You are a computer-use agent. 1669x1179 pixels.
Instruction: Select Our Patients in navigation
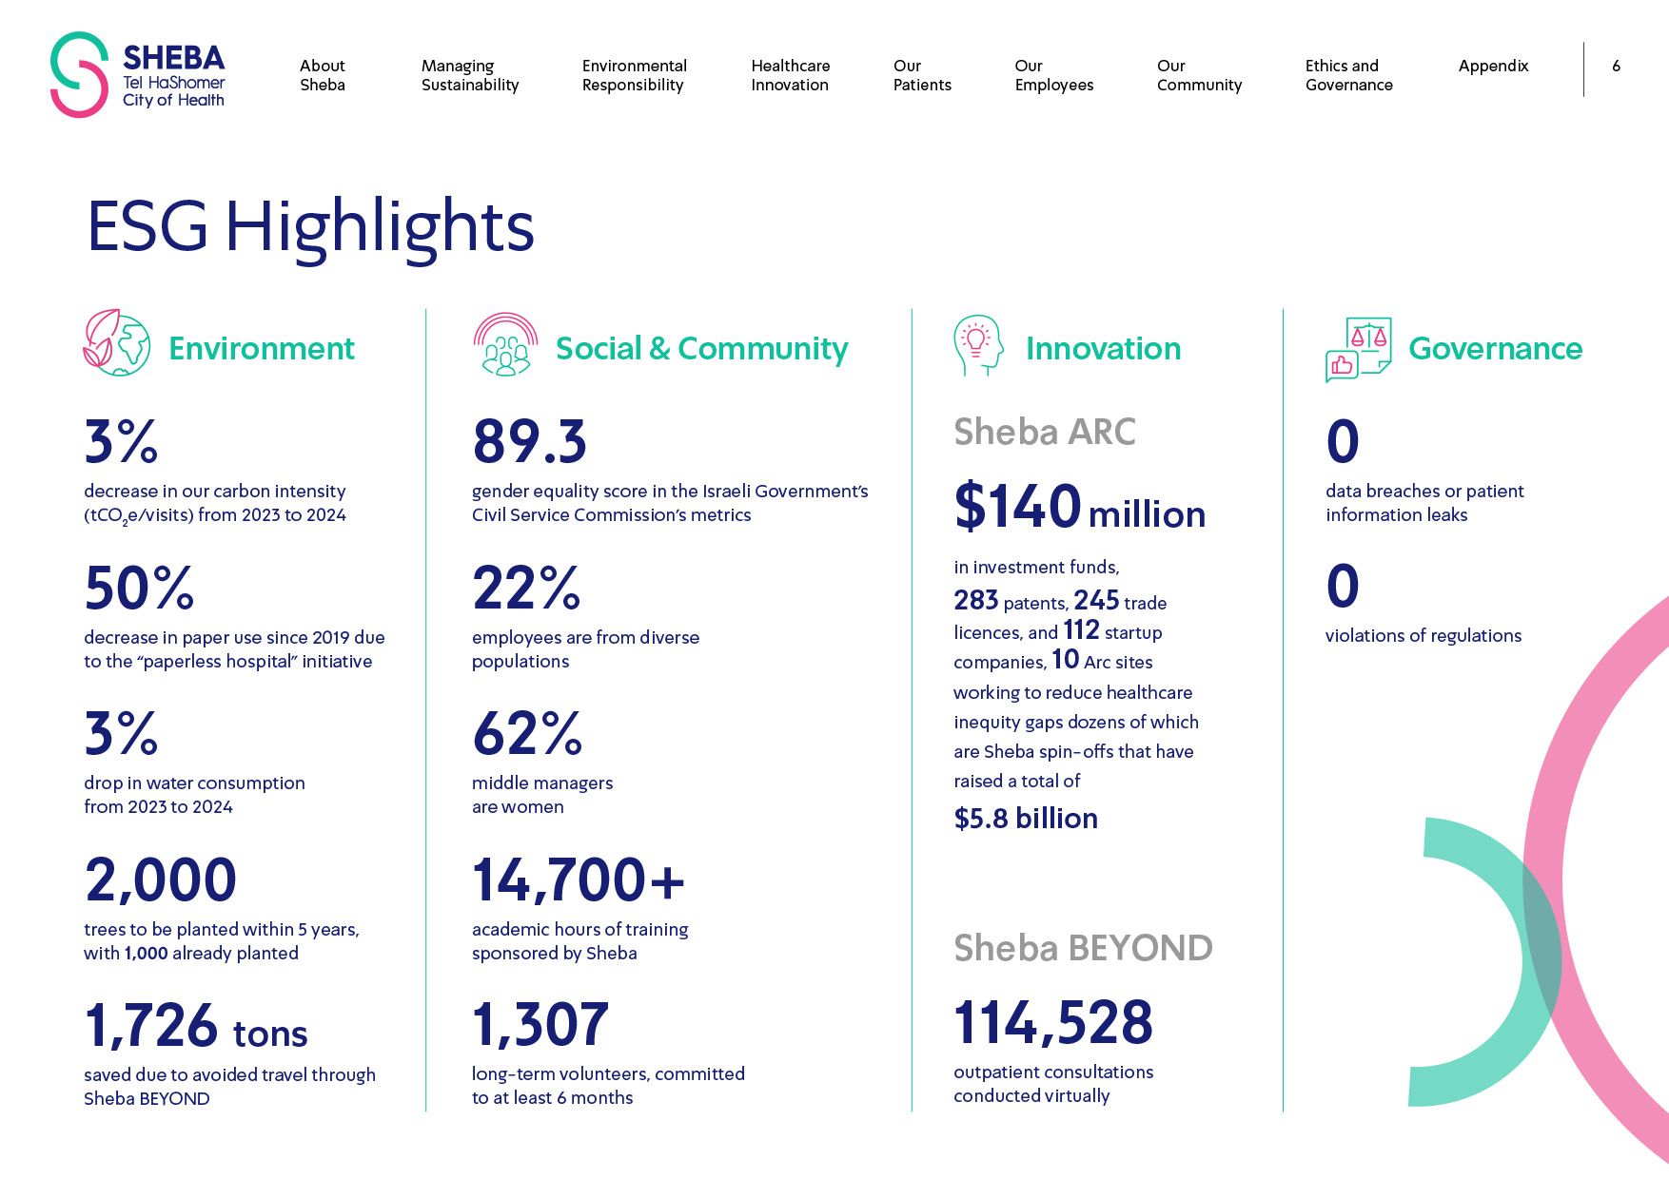pyautogui.click(x=922, y=75)
